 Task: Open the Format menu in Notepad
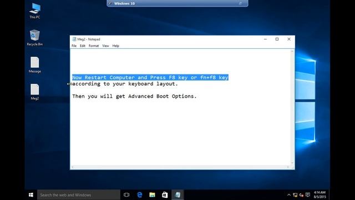pyautogui.click(x=94, y=46)
